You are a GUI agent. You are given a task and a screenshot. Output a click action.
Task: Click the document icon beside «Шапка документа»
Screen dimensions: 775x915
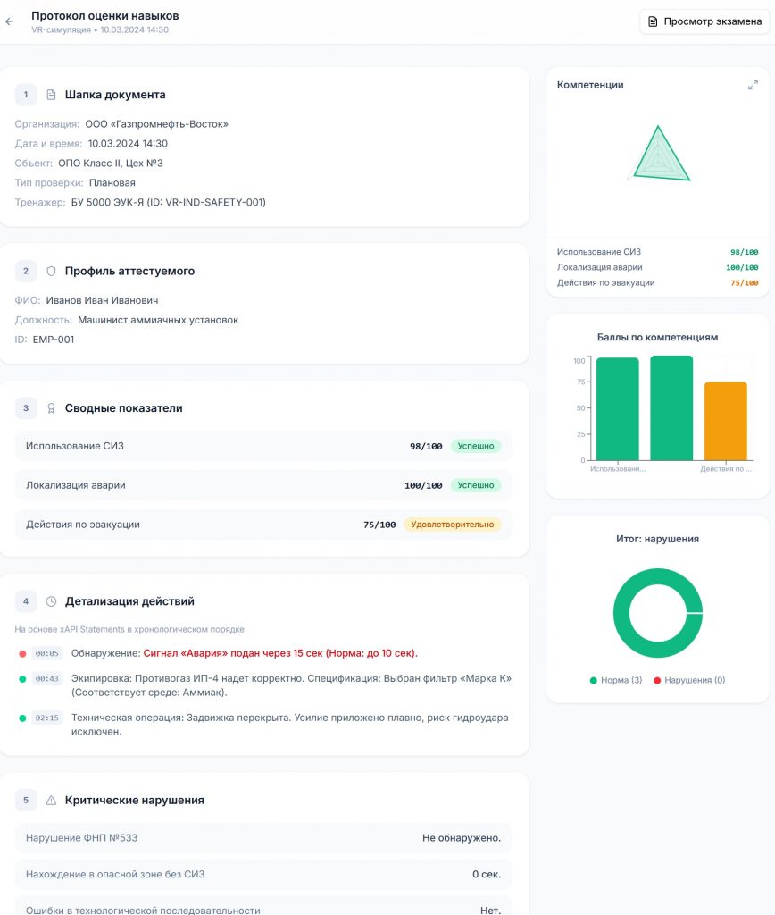[51, 95]
